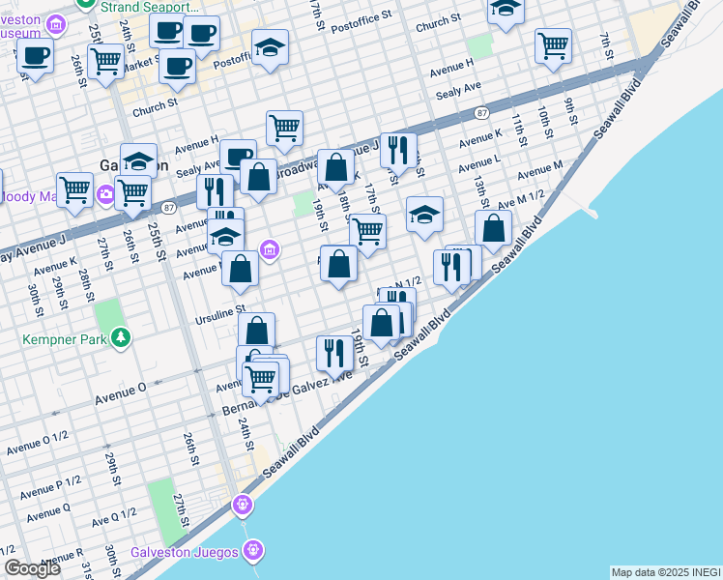The image size is (723, 580).
Task: Click the Avenue P 1/2 street label
Action: click(50, 488)
